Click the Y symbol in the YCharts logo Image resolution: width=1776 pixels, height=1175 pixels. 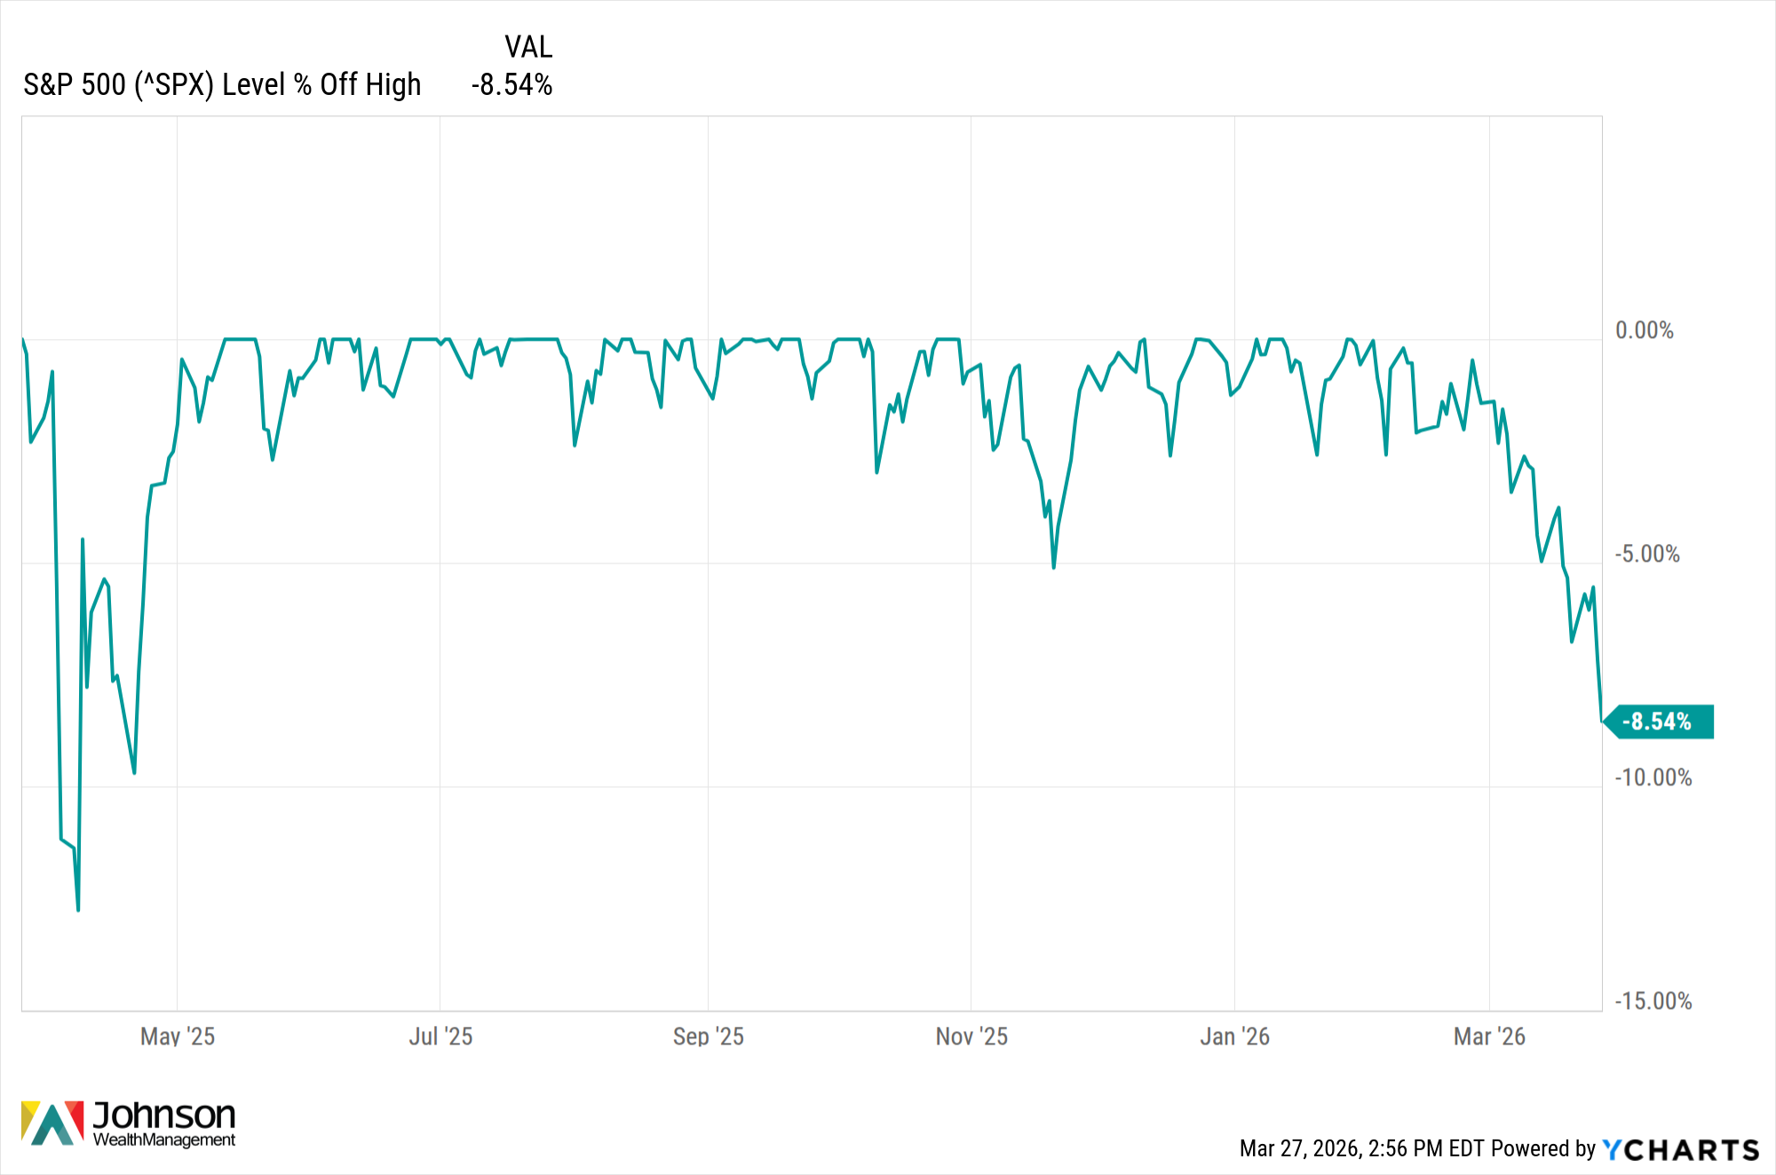point(1612,1150)
